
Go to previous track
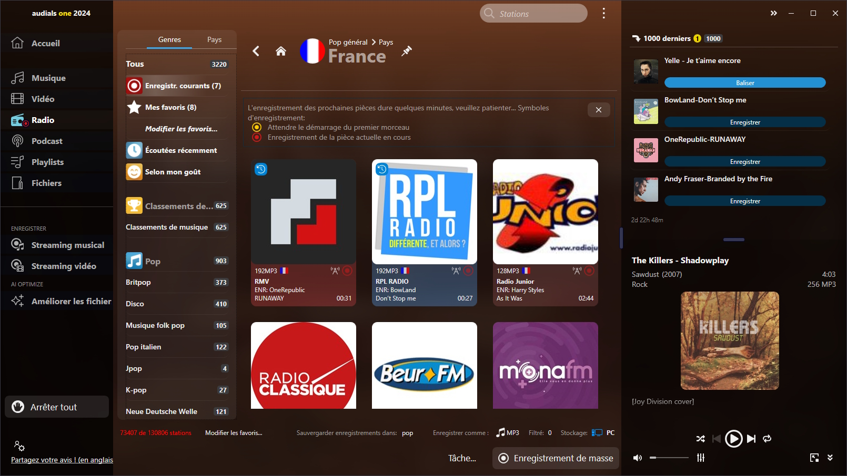coord(716,439)
